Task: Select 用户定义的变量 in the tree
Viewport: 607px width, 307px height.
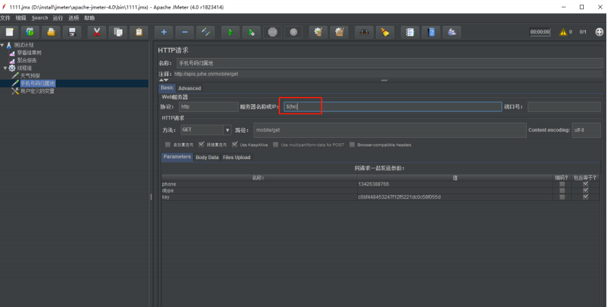Action: [37, 92]
